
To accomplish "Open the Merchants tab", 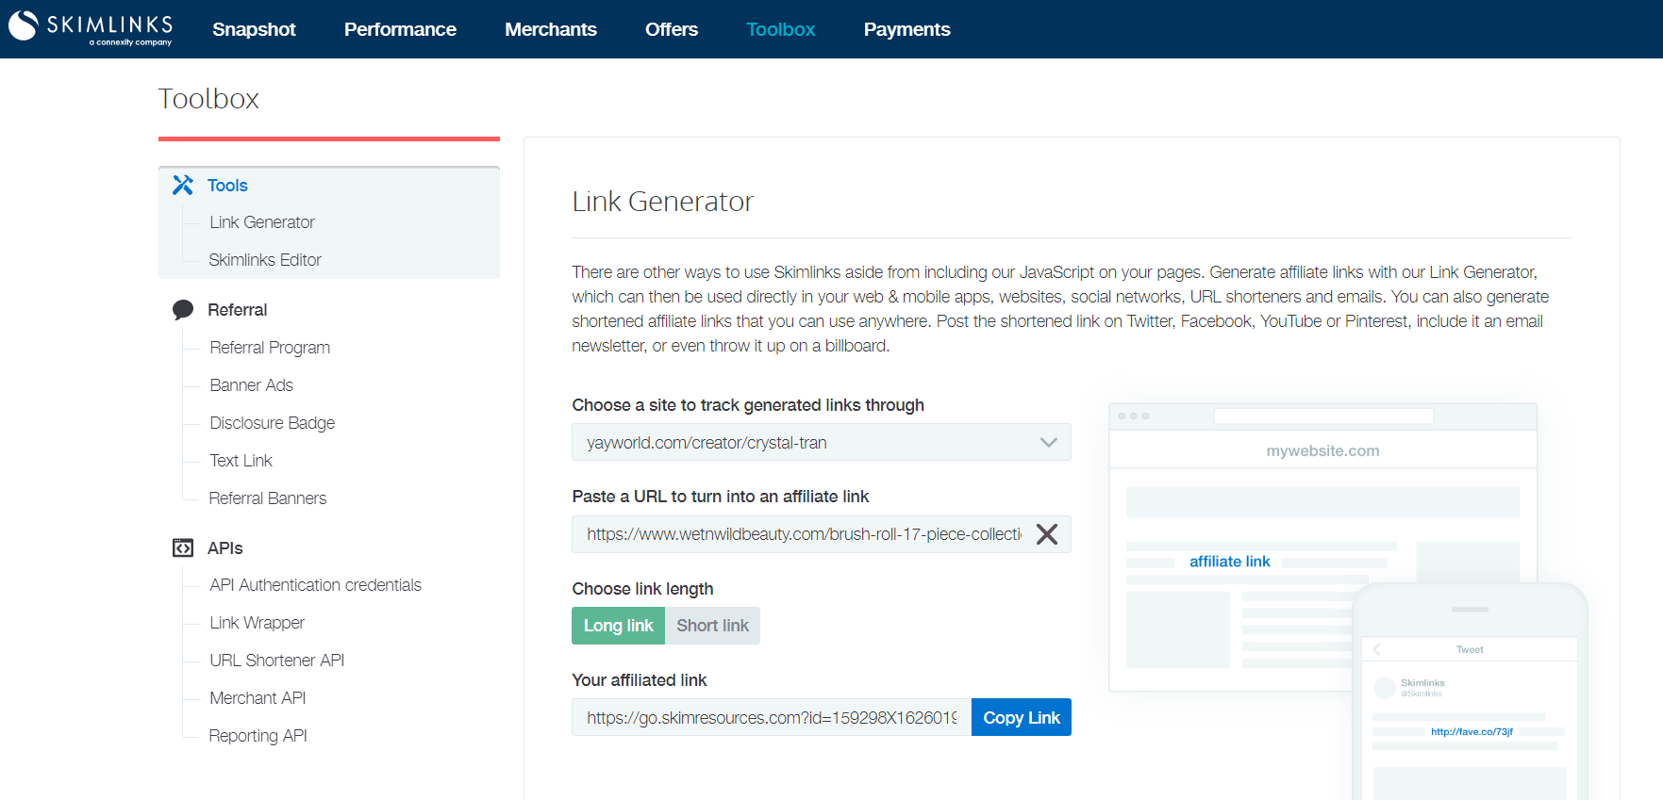I will [x=551, y=29].
